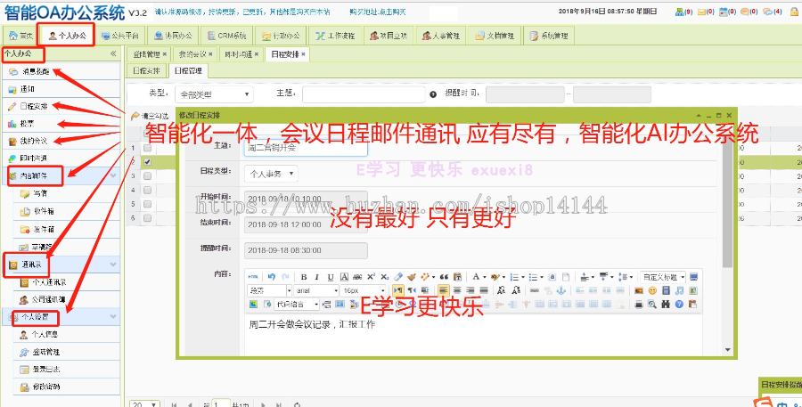Open 写信 under 内部邮件

(67, 194)
